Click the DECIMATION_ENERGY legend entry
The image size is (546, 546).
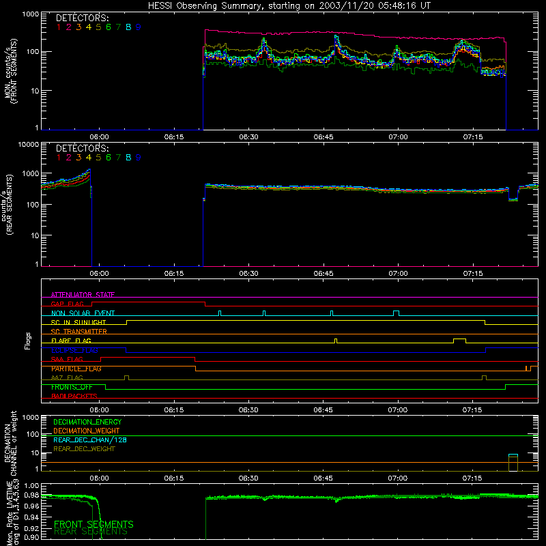click(x=87, y=422)
